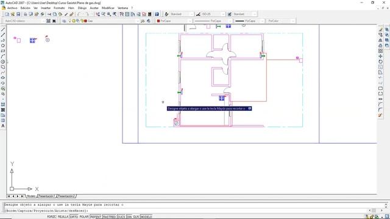
Task: Click the Undo arrow icon
Action: tap(79, 14)
